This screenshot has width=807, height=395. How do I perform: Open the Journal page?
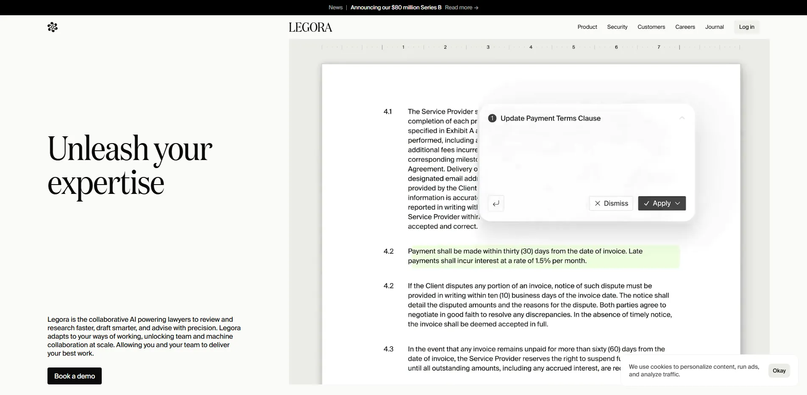coord(715,27)
